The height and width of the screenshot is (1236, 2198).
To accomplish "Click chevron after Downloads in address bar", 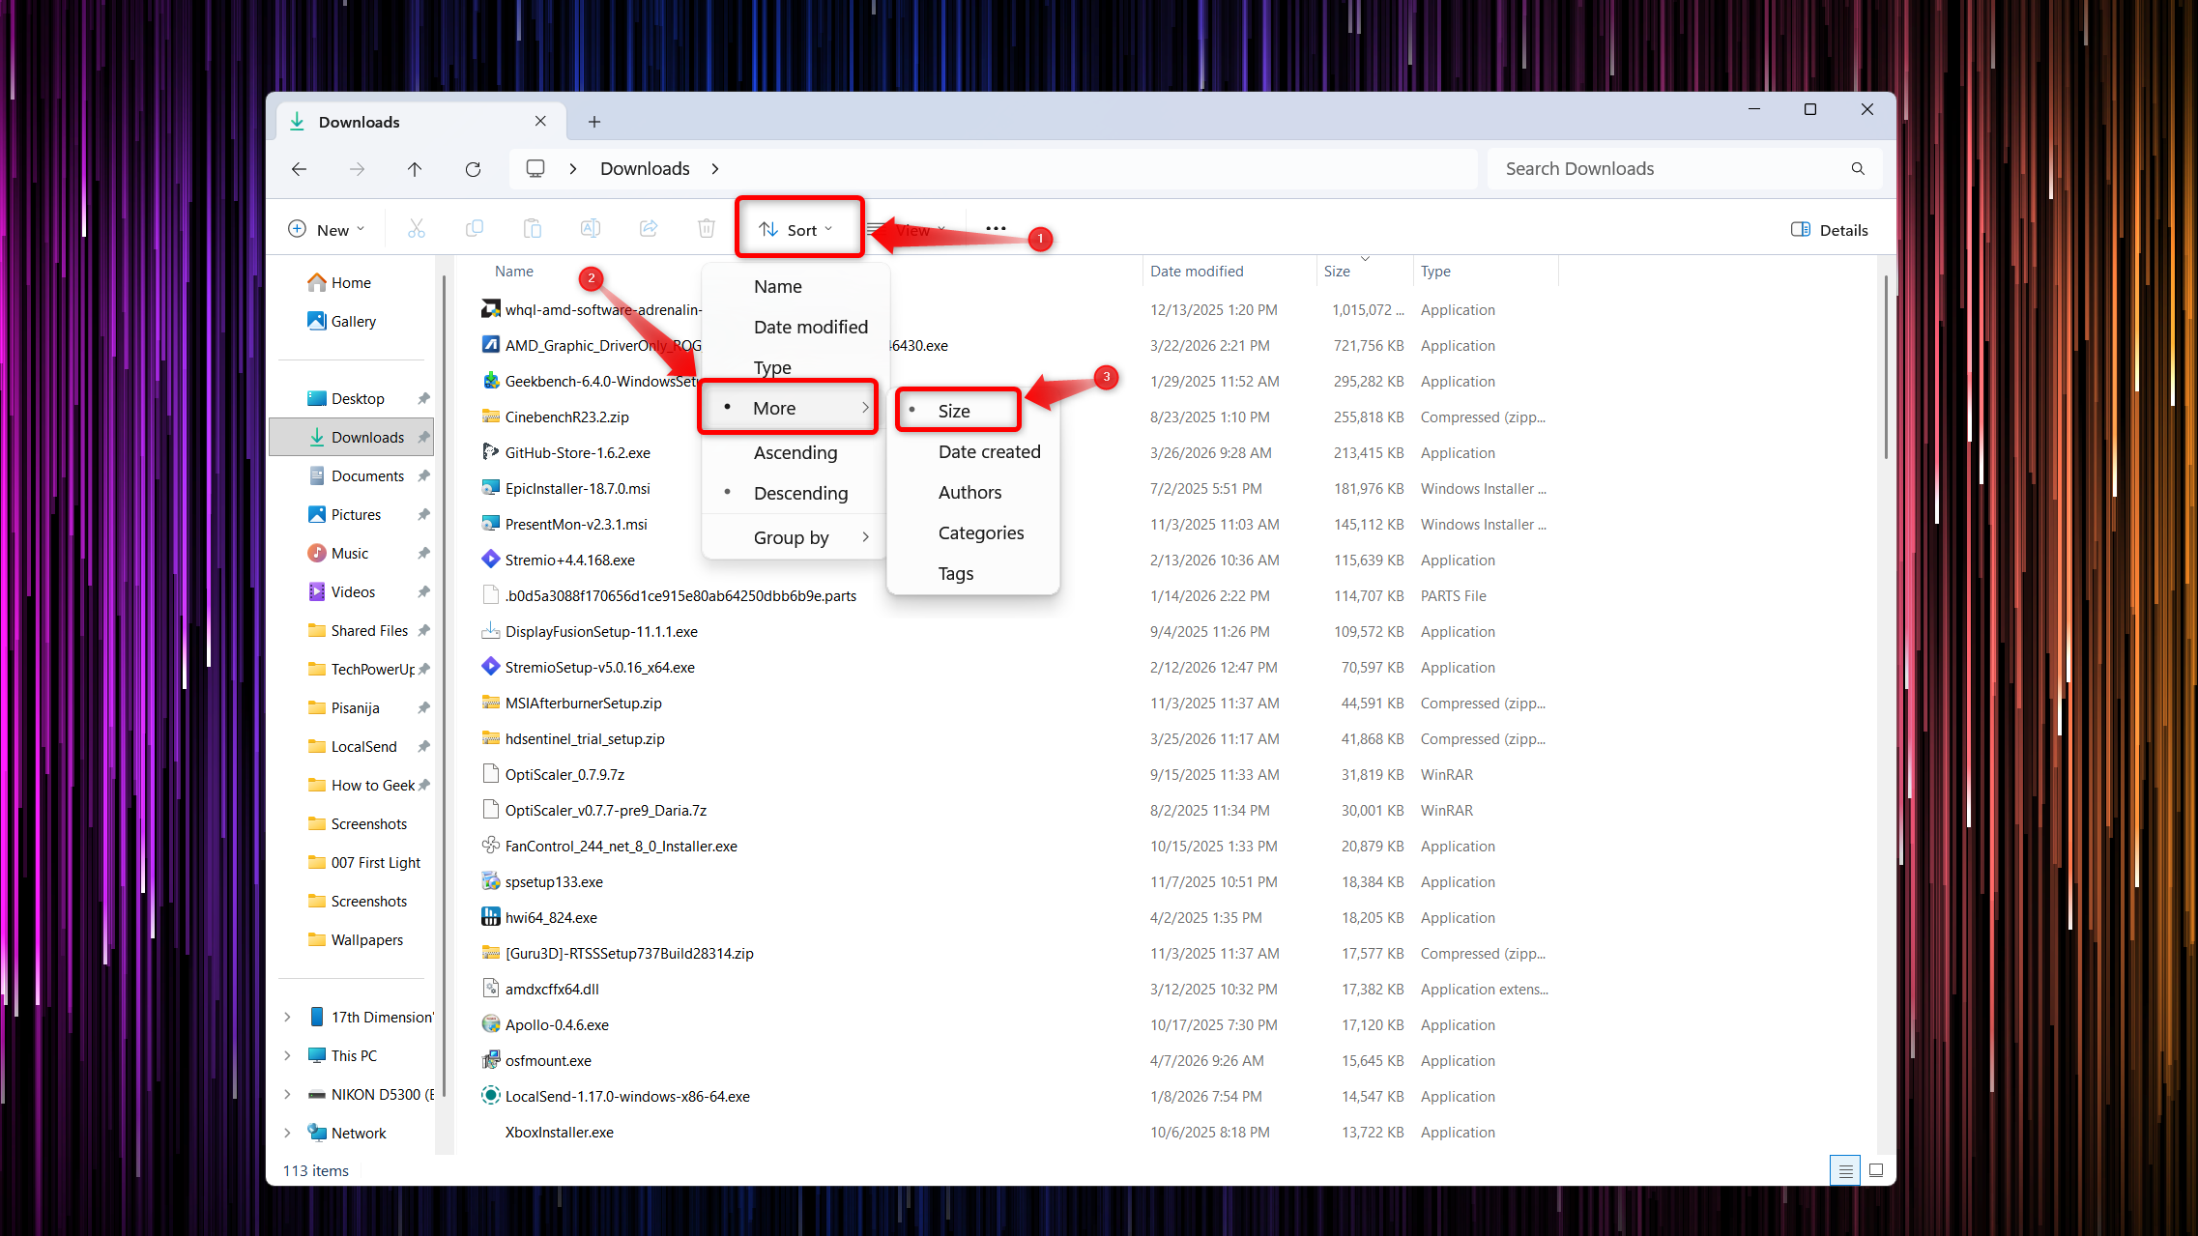I will tap(715, 169).
